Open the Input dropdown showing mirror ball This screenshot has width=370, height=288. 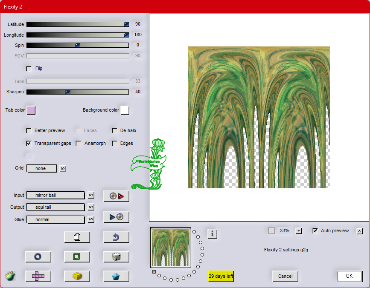[55, 195]
